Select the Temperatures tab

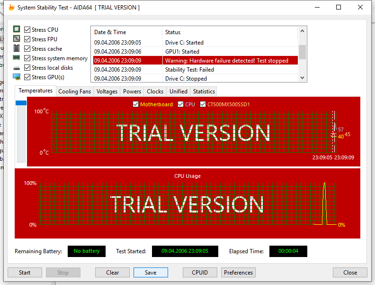pos(36,91)
